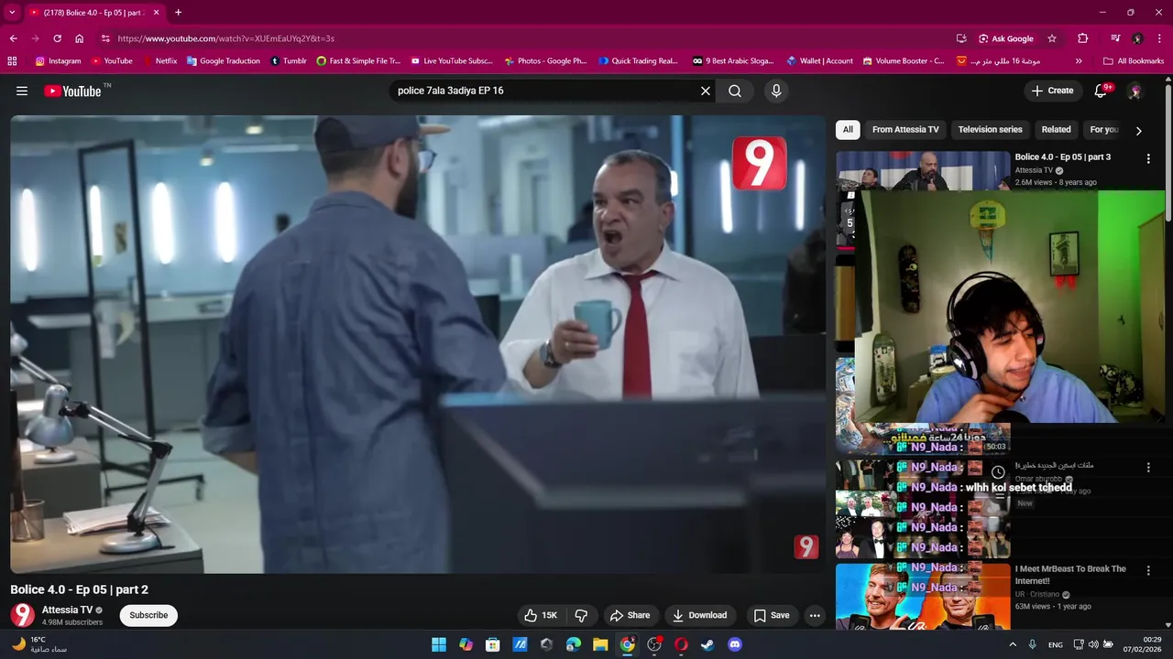The height and width of the screenshot is (659, 1173).
Task: Click the Create button
Action: [x=1052, y=91]
